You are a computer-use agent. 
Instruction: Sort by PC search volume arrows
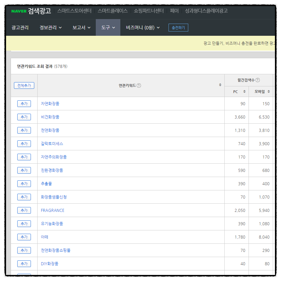coord(244,92)
